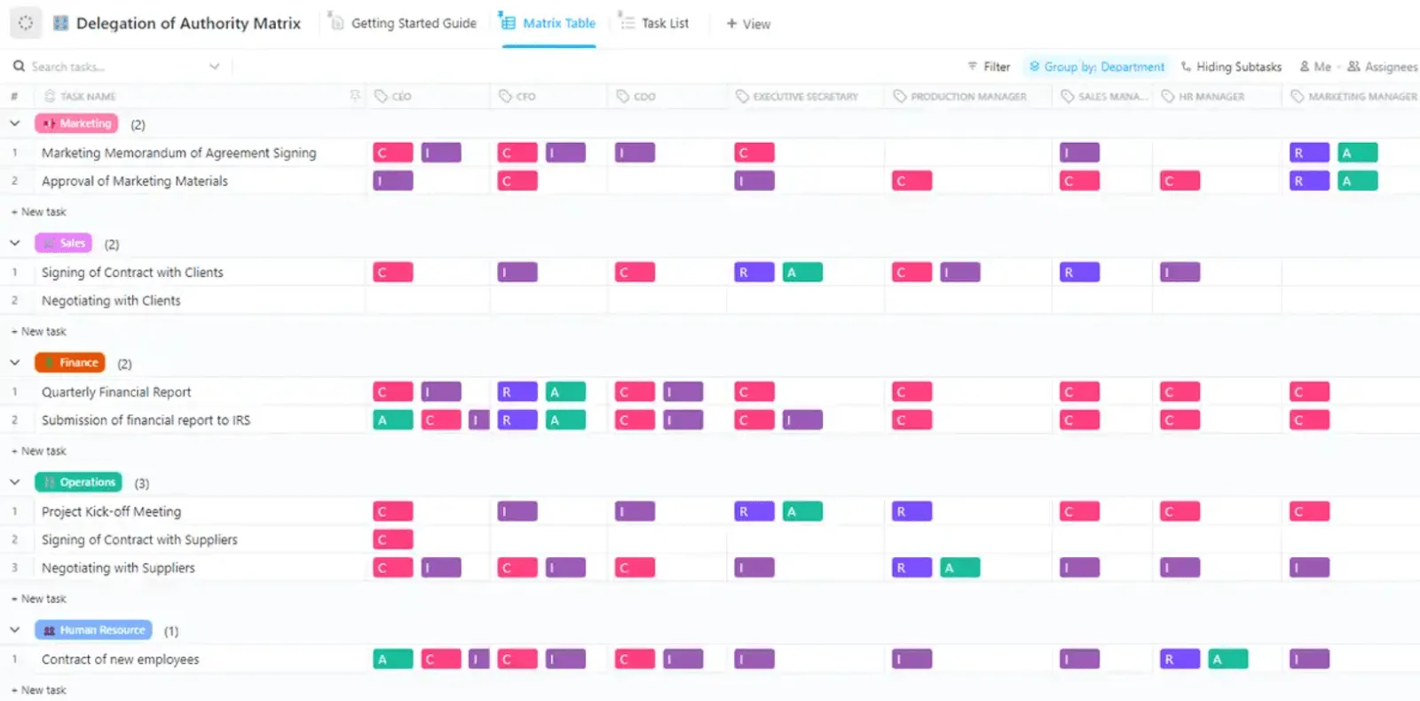Image resolution: width=1420 pixels, height=701 pixels.
Task: Collapse the Operations group chevron
Action: tap(15, 483)
